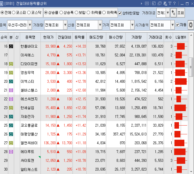Image resolution: width=194 pixels, height=174 pixels.
Task: Select the 보합 radio button
Action: (x=76, y=12)
